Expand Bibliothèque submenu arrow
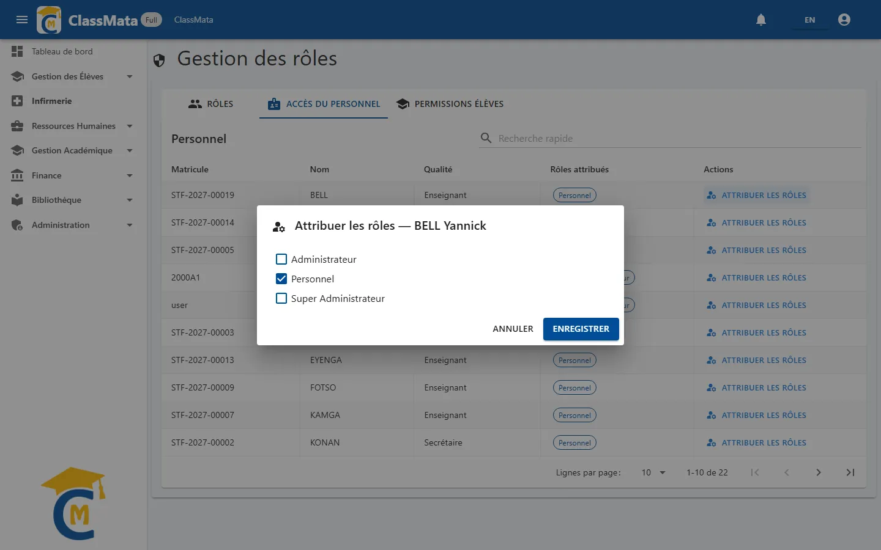 pos(130,200)
